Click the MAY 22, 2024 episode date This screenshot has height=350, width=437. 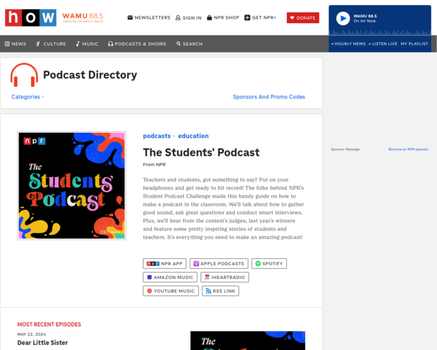(31, 334)
